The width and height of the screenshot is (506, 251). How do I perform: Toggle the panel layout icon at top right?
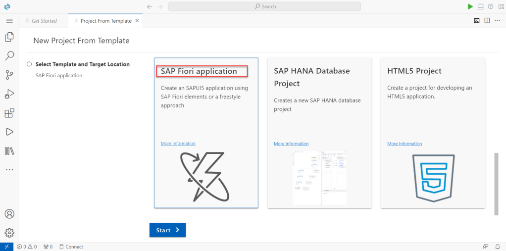coord(480,6)
